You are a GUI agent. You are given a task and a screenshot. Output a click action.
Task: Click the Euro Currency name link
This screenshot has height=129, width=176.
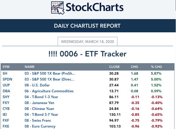[x=40, y=126]
